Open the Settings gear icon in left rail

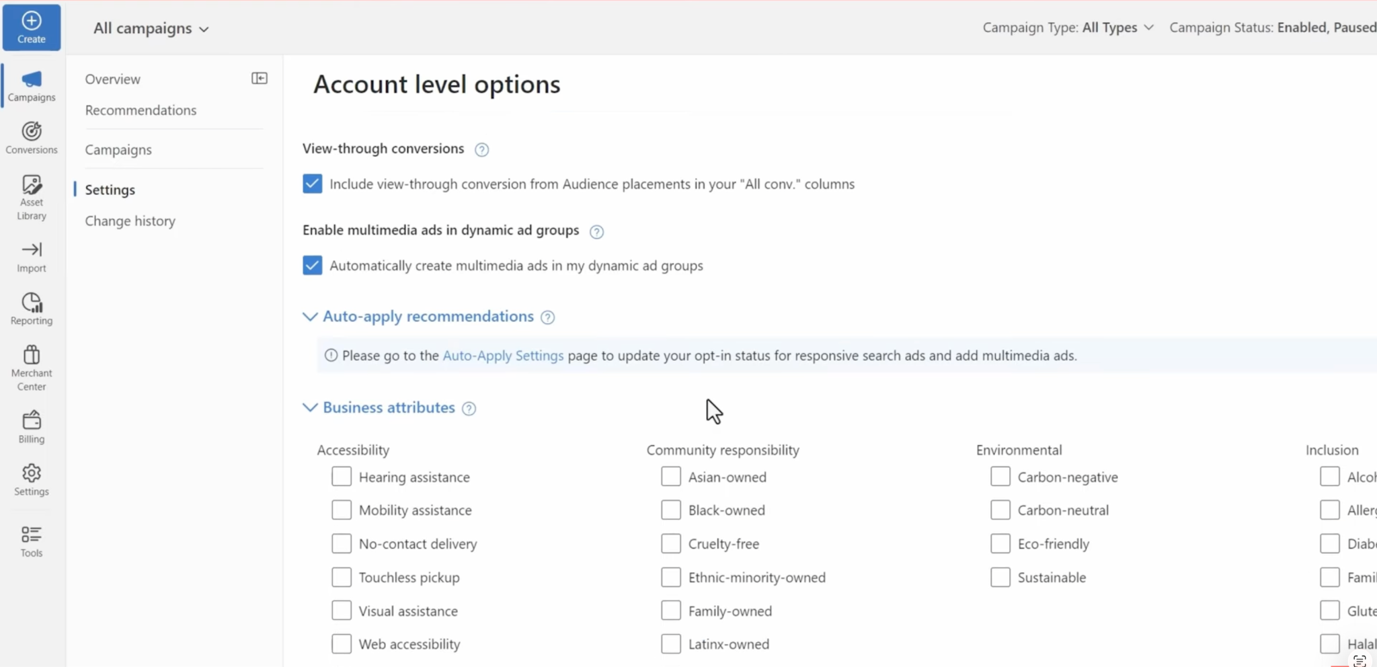pos(32,479)
